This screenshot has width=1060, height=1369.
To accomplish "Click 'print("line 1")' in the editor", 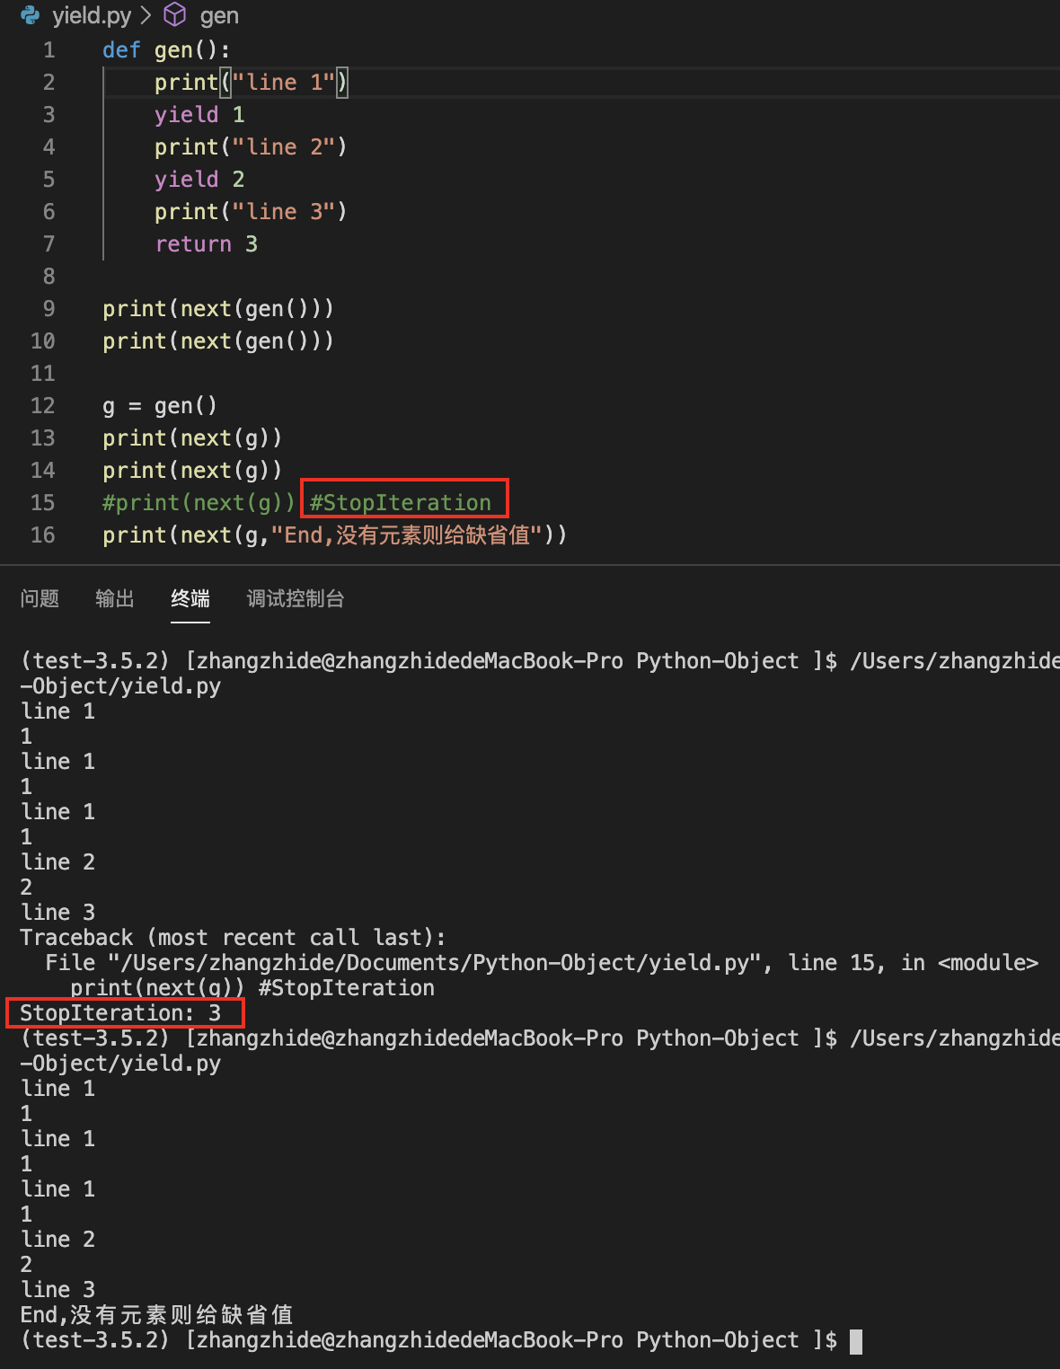I will [x=252, y=83].
